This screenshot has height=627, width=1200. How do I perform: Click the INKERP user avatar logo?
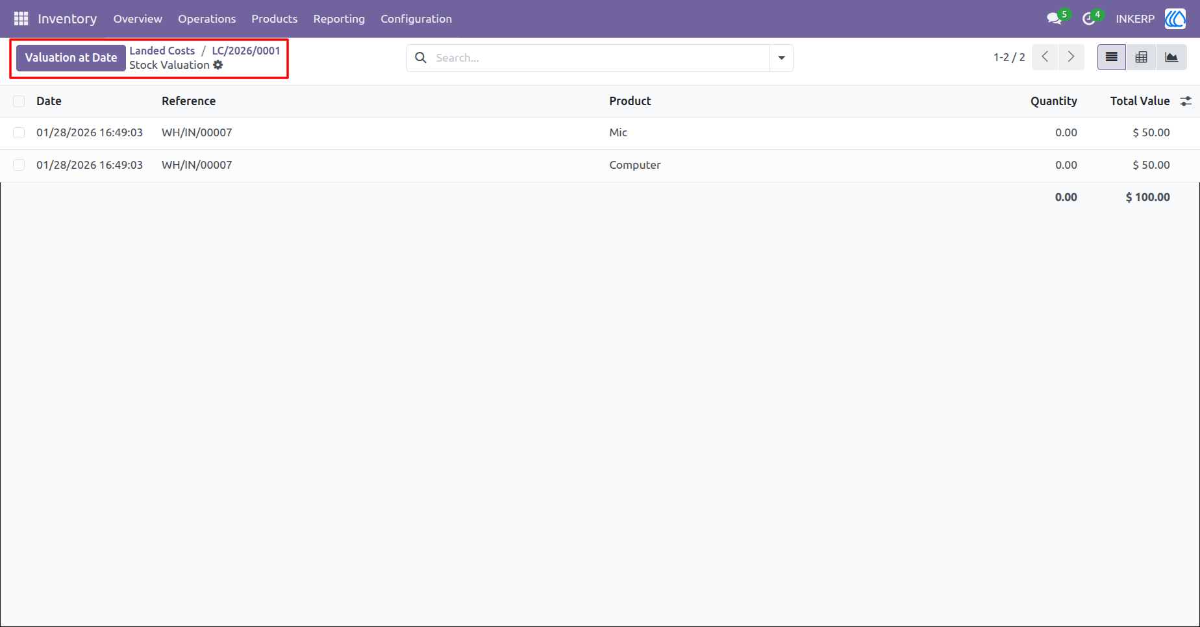(1175, 19)
